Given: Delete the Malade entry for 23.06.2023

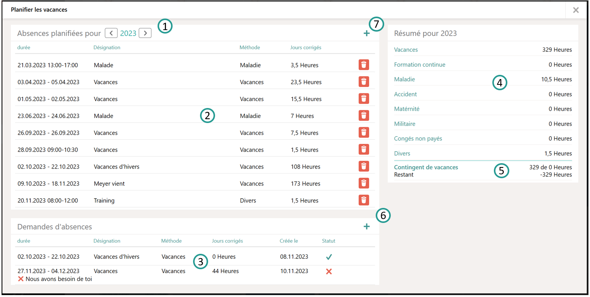Looking at the screenshot, I should tap(363, 116).
